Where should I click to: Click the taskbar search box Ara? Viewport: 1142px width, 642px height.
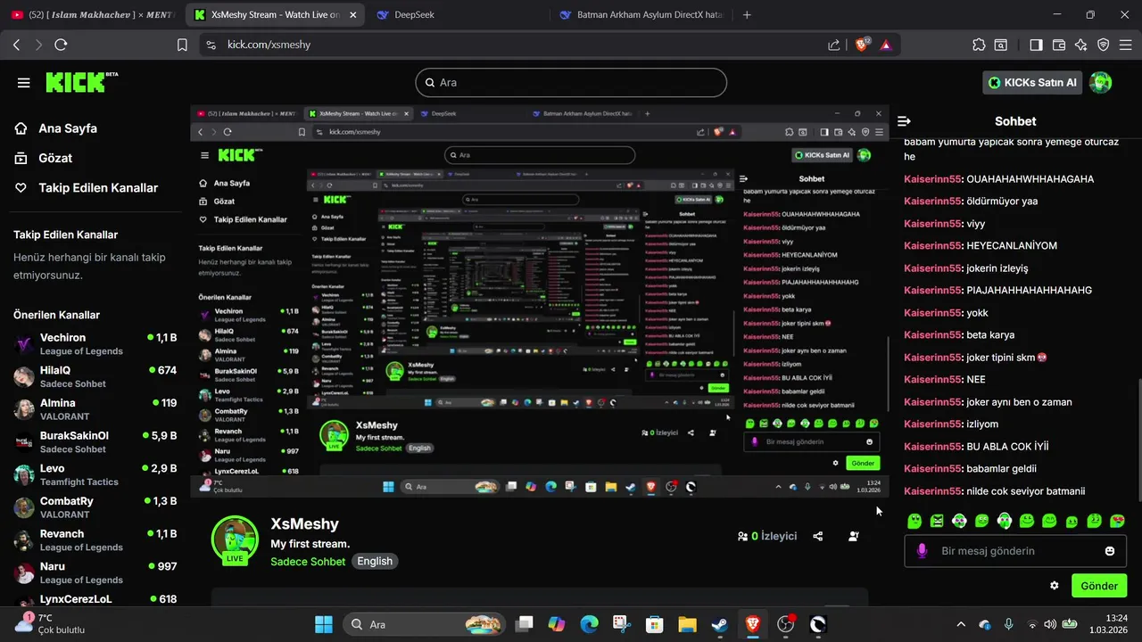click(424, 624)
